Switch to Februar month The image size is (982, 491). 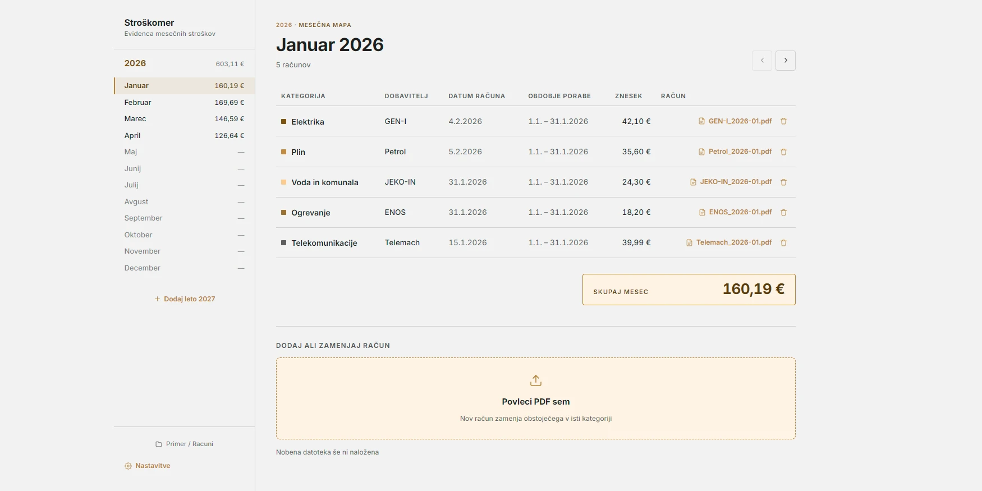(185, 103)
